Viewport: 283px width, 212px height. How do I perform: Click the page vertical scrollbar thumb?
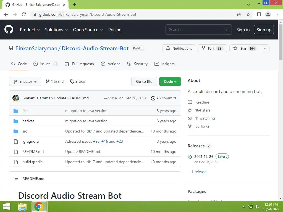(281, 42)
